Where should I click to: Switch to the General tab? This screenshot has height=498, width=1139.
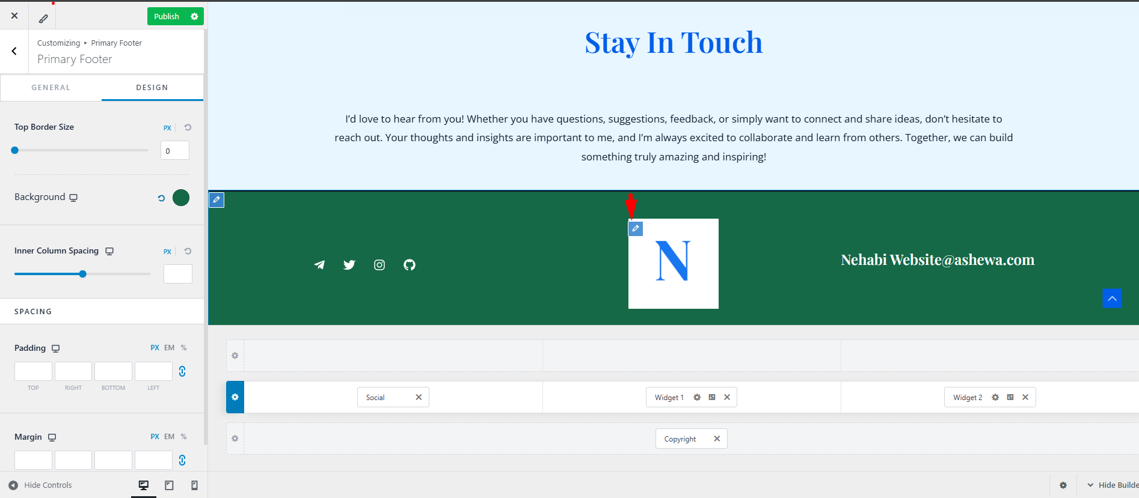click(51, 88)
